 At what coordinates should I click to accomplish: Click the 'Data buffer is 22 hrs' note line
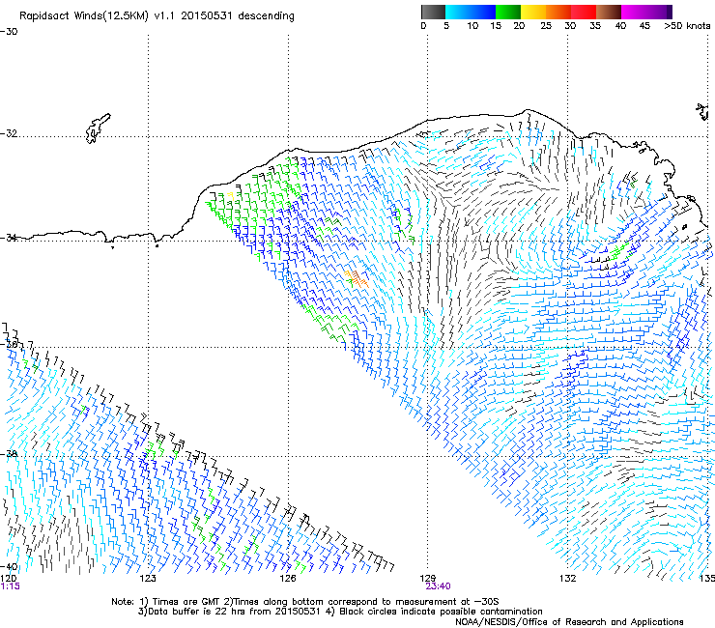tap(340, 612)
